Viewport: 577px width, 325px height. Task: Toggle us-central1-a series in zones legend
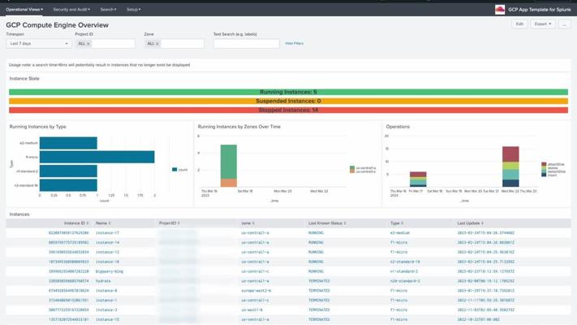click(x=363, y=167)
